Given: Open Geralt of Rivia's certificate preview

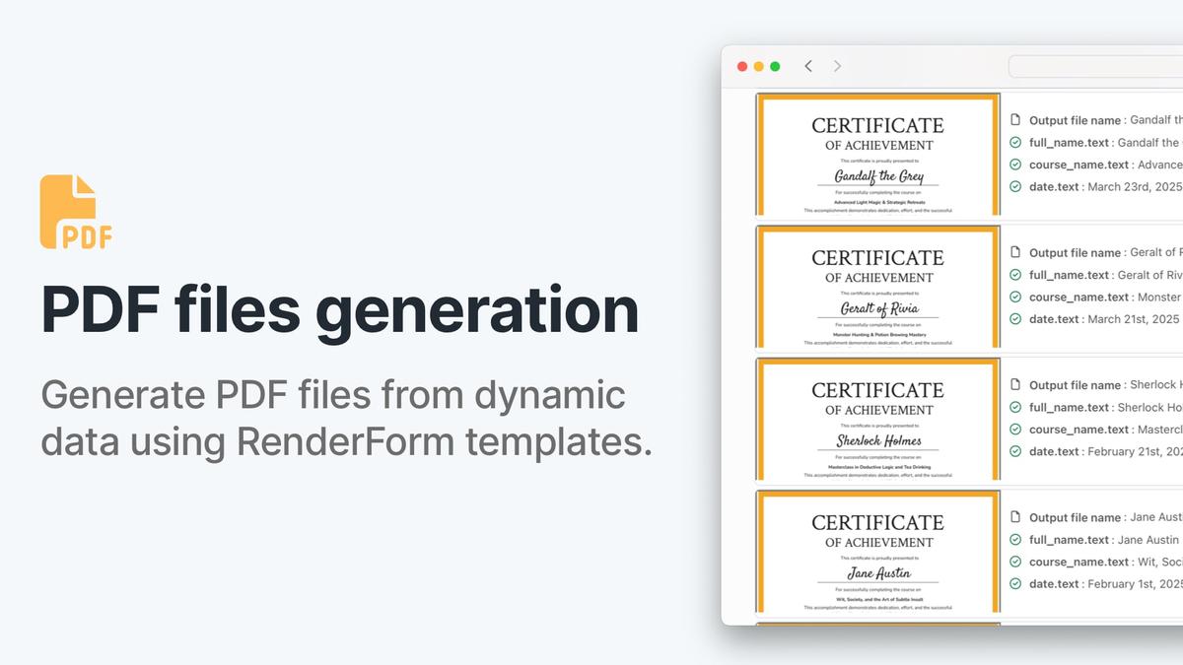Looking at the screenshot, I should [876, 287].
